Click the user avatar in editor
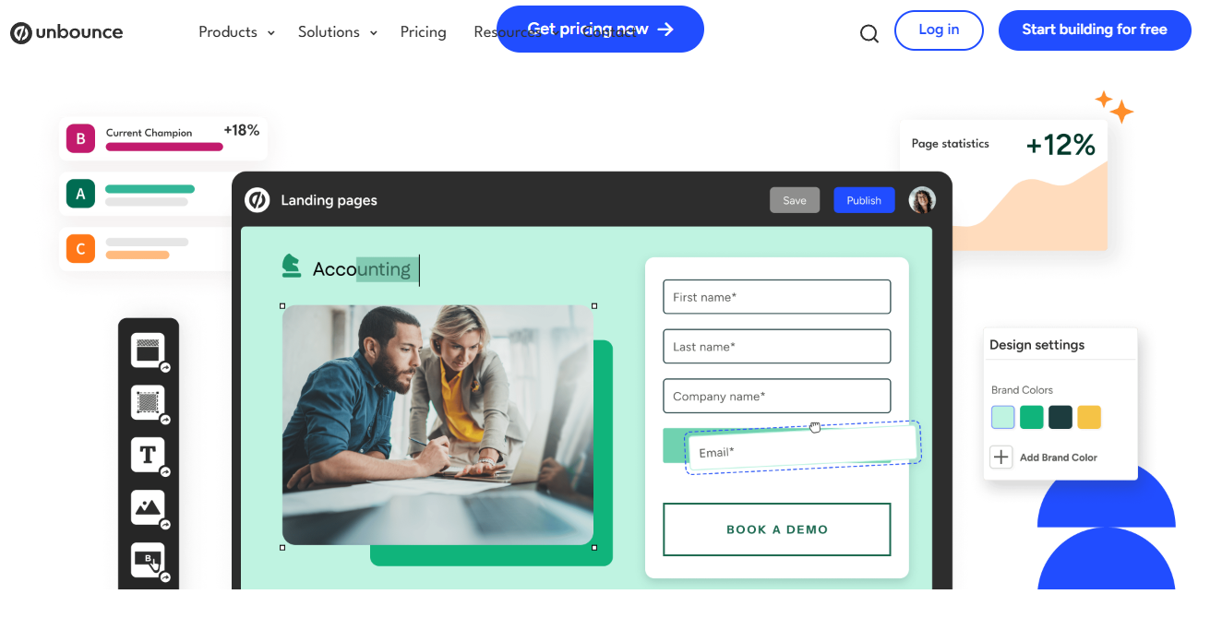The image size is (1222, 618). click(x=922, y=200)
